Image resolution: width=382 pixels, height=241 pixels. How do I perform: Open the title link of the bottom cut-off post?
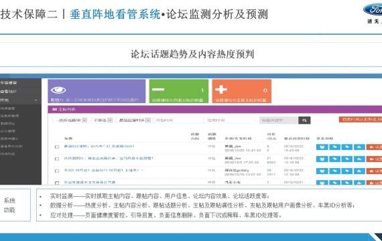click(89, 182)
